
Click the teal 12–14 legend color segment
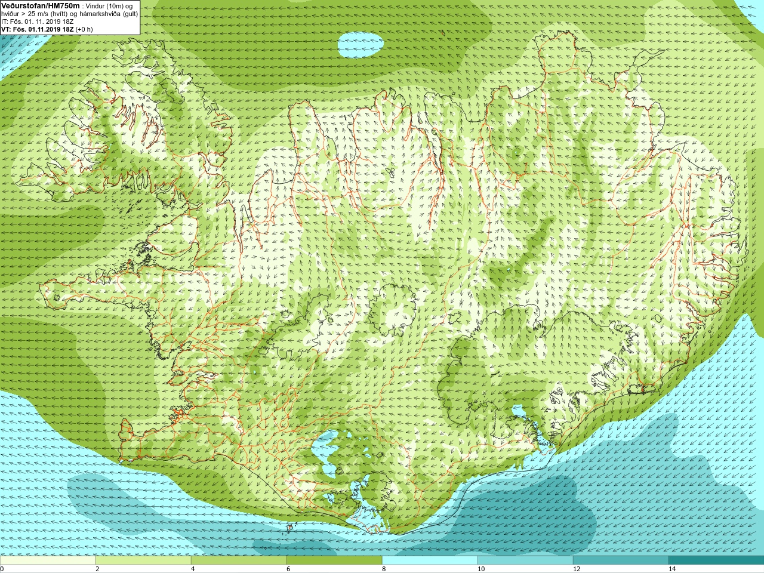point(621,560)
